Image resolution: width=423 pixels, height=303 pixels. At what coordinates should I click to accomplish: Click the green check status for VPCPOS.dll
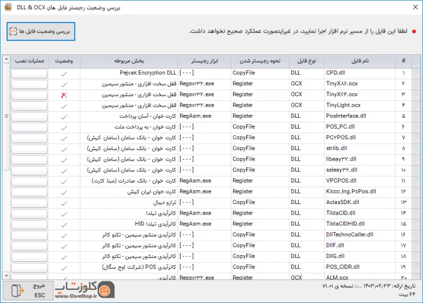64,181
